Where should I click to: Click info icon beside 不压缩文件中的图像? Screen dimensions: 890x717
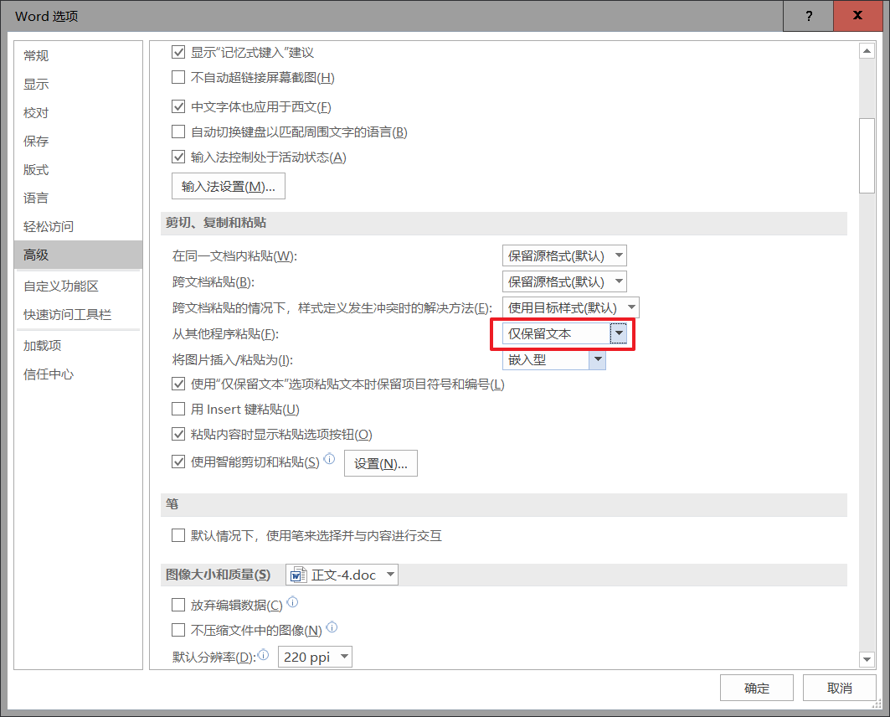coord(332,627)
